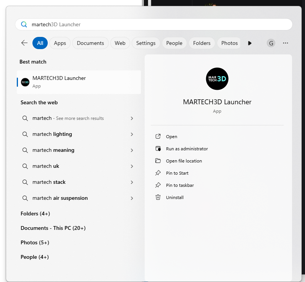305x282 pixels.
Task: Expand the Folders (4+) results group
Action: (35, 213)
